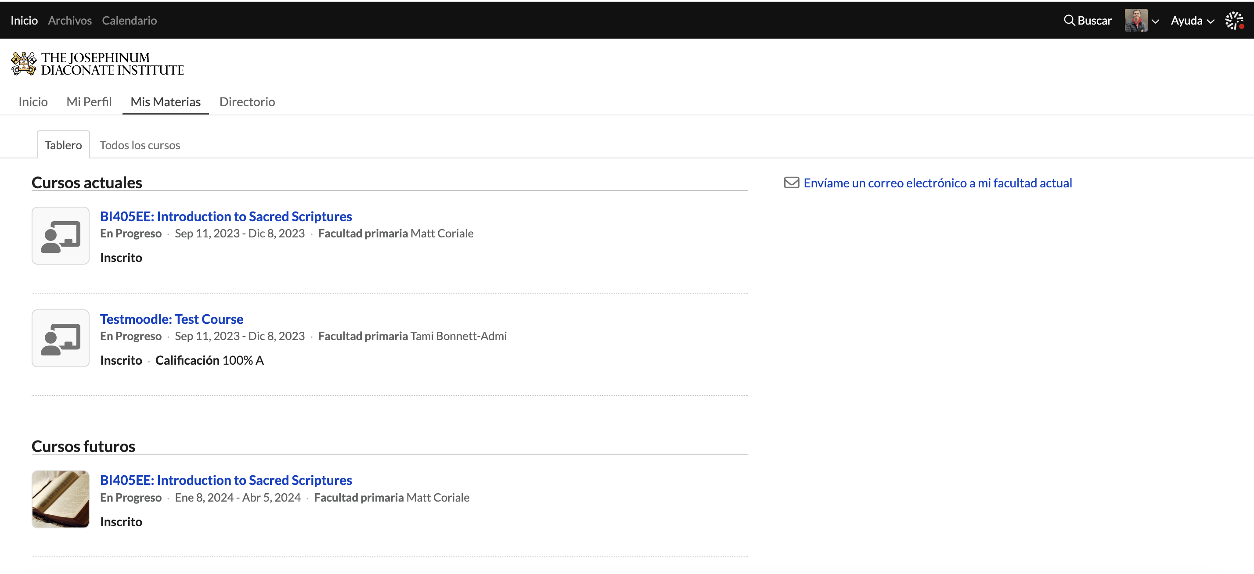Click the Testmoodle course placeholder icon

pos(60,338)
